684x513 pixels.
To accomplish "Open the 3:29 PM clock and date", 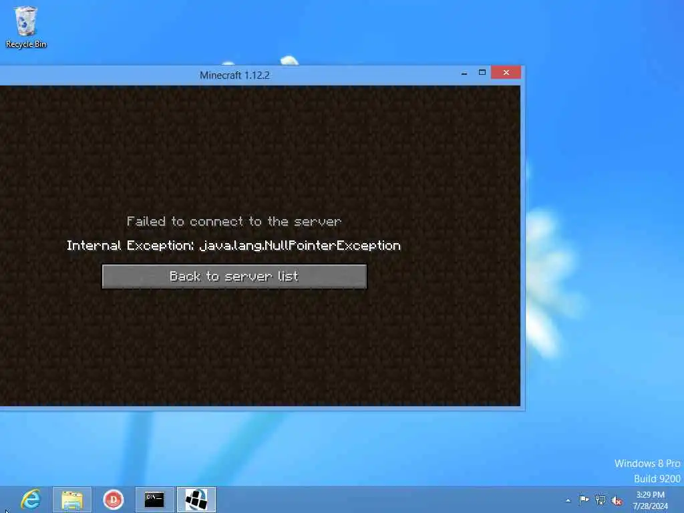I will pyautogui.click(x=651, y=500).
